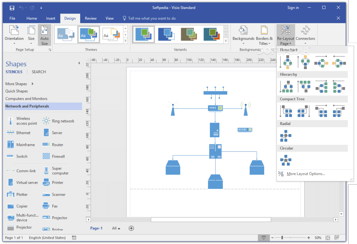Click fit page to window icon

coord(328,238)
